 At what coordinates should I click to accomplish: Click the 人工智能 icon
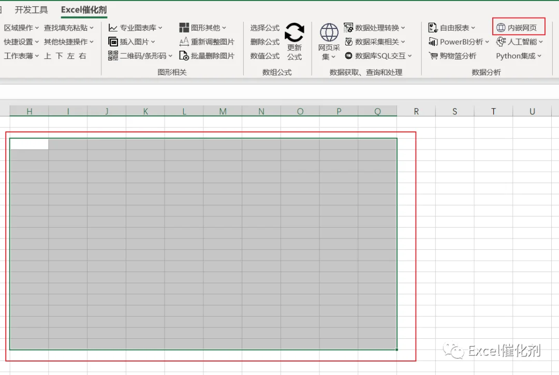point(501,42)
